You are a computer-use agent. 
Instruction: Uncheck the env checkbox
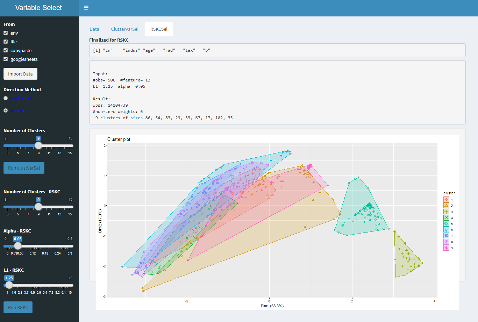click(6, 33)
